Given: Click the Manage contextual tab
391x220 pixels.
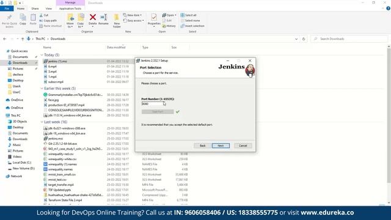Looking at the screenshot, I should pyautogui.click(x=70, y=2).
